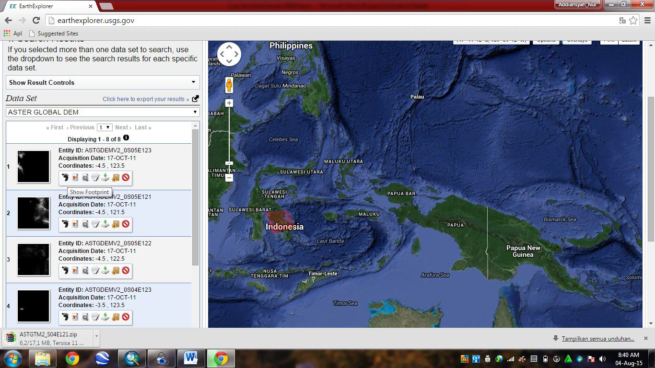
Task: Add ASTGDEMV2_0S04E123 to bulk download
Action: [x=116, y=317]
